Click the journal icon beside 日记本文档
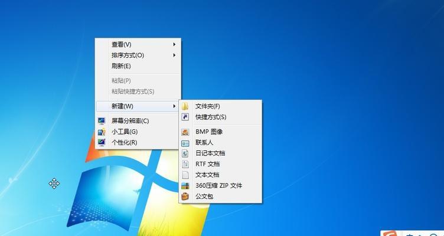 click(x=185, y=153)
